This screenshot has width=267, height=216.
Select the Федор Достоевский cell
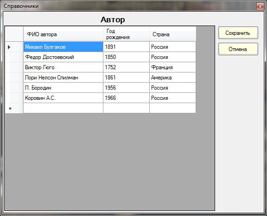[x=63, y=57]
